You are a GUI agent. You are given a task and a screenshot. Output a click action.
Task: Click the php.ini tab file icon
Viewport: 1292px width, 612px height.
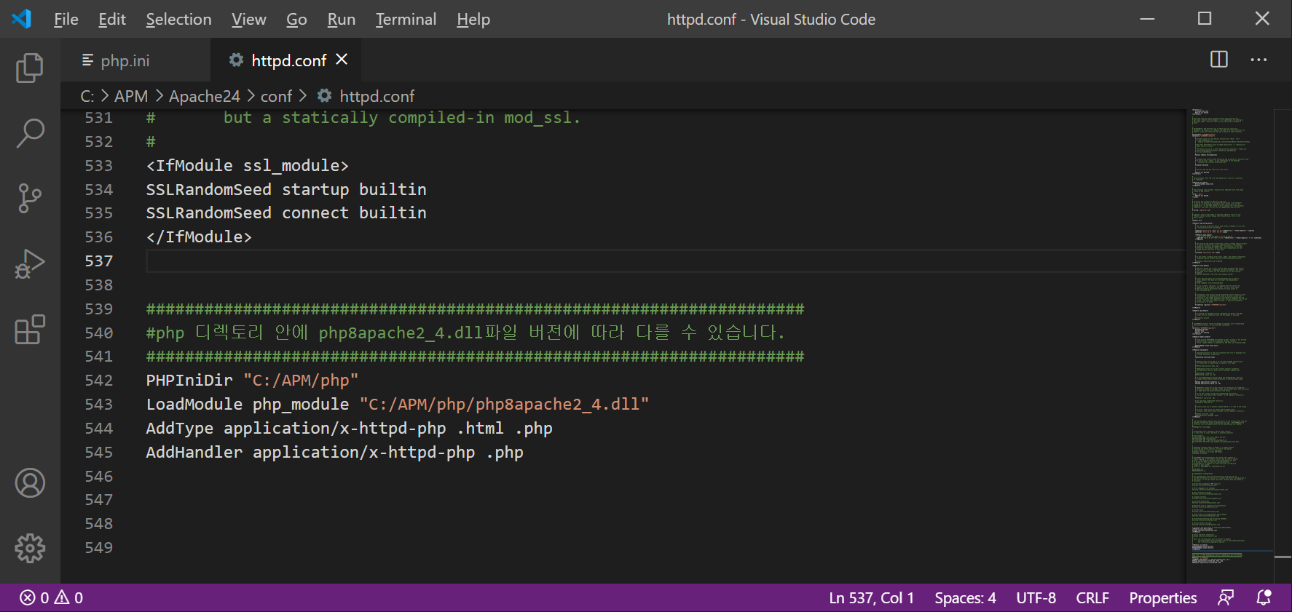click(87, 60)
